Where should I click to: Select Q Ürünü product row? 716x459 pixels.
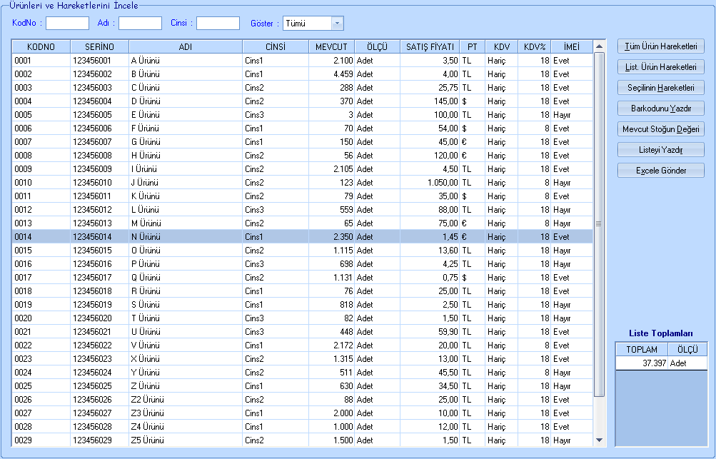click(302, 277)
